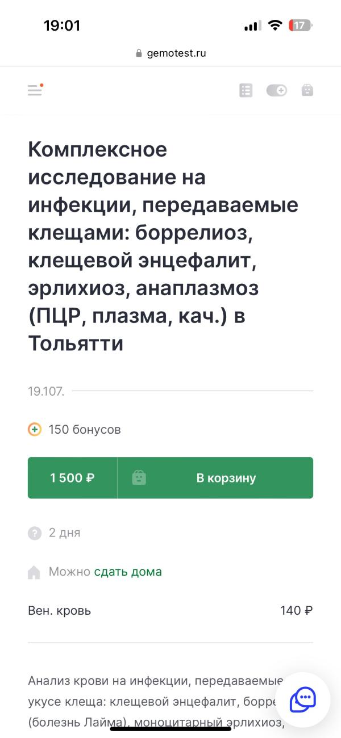Tap the bag icon inside cart button

pyautogui.click(x=139, y=478)
